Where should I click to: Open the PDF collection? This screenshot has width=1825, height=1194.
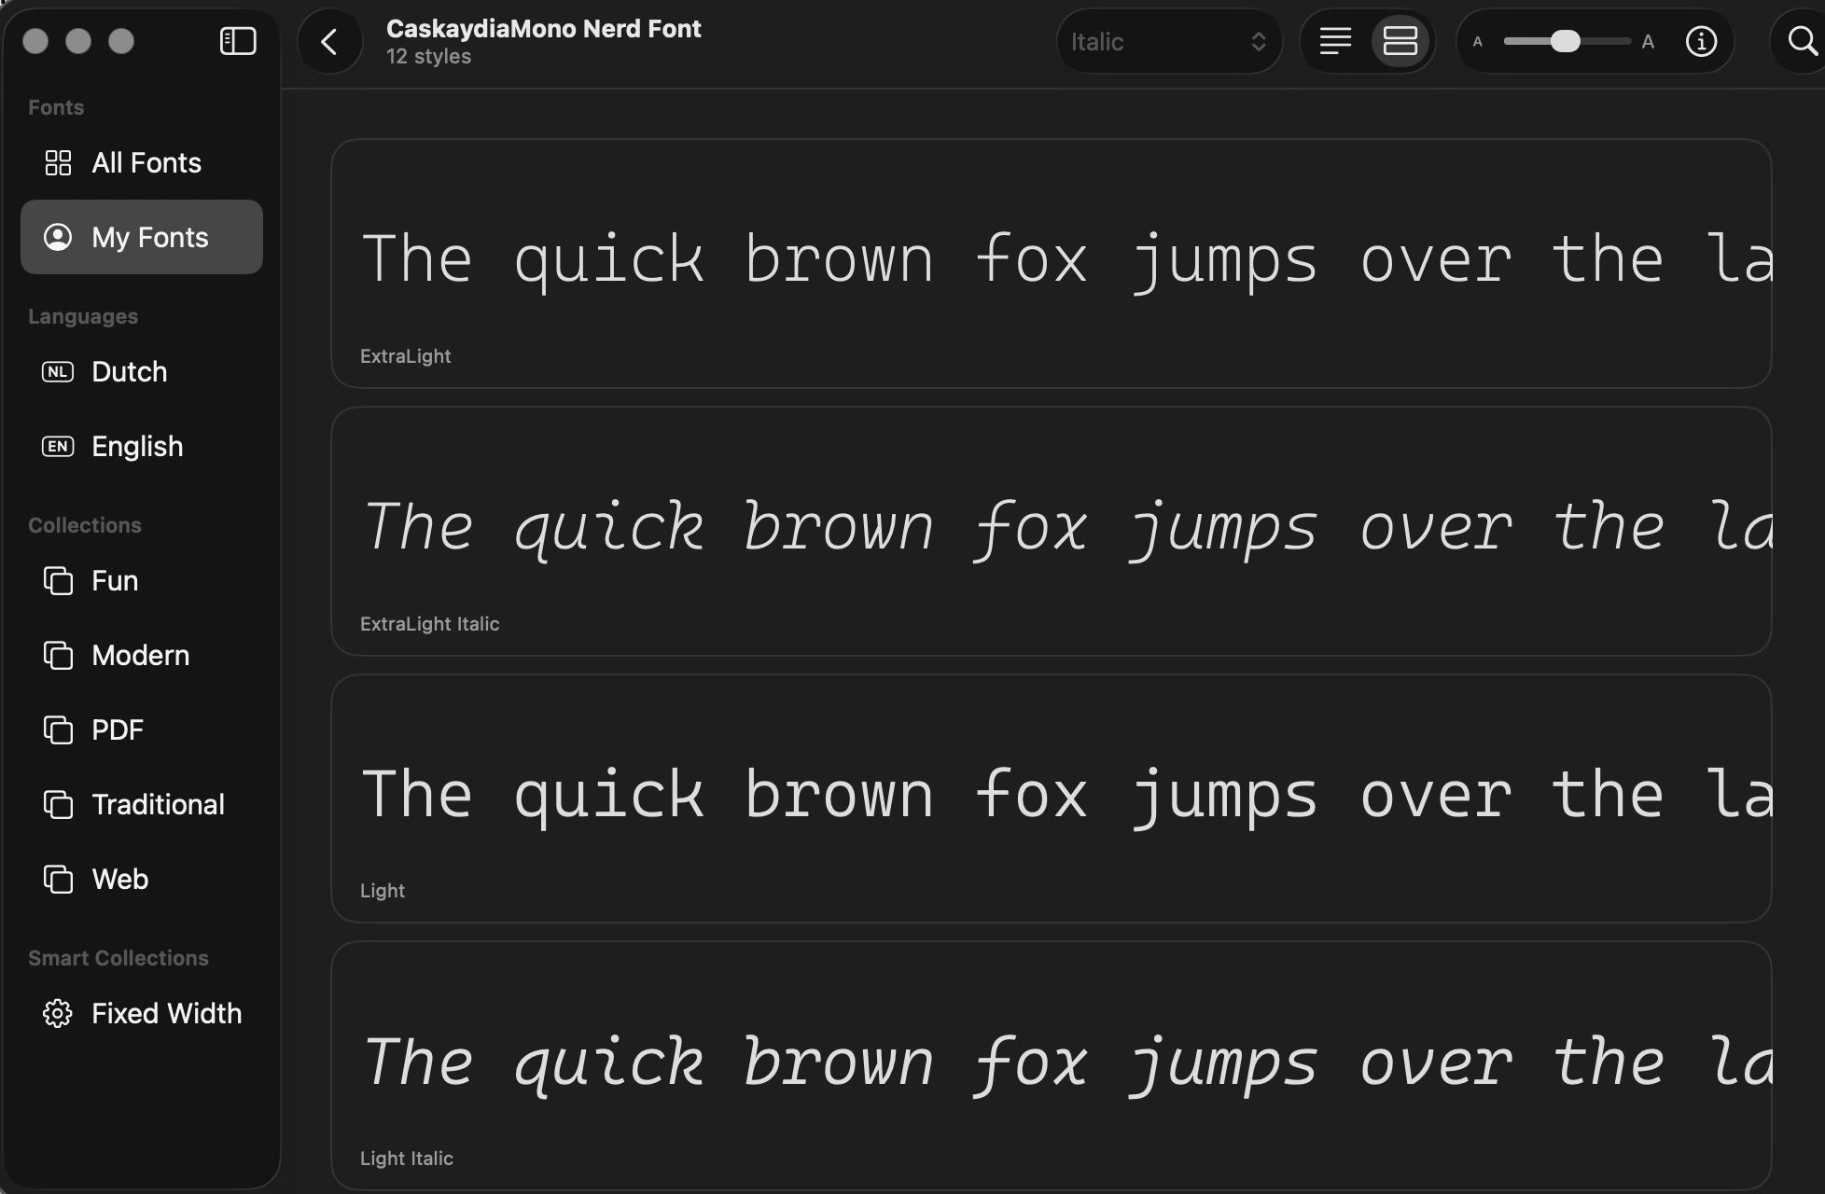pyautogui.click(x=118, y=730)
